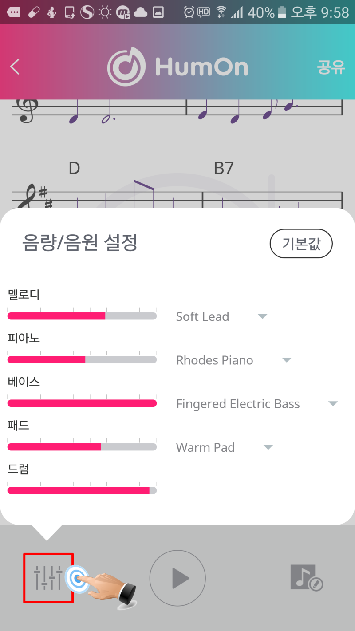
Task: Tap the cloud icon in status bar
Action: click(x=140, y=12)
